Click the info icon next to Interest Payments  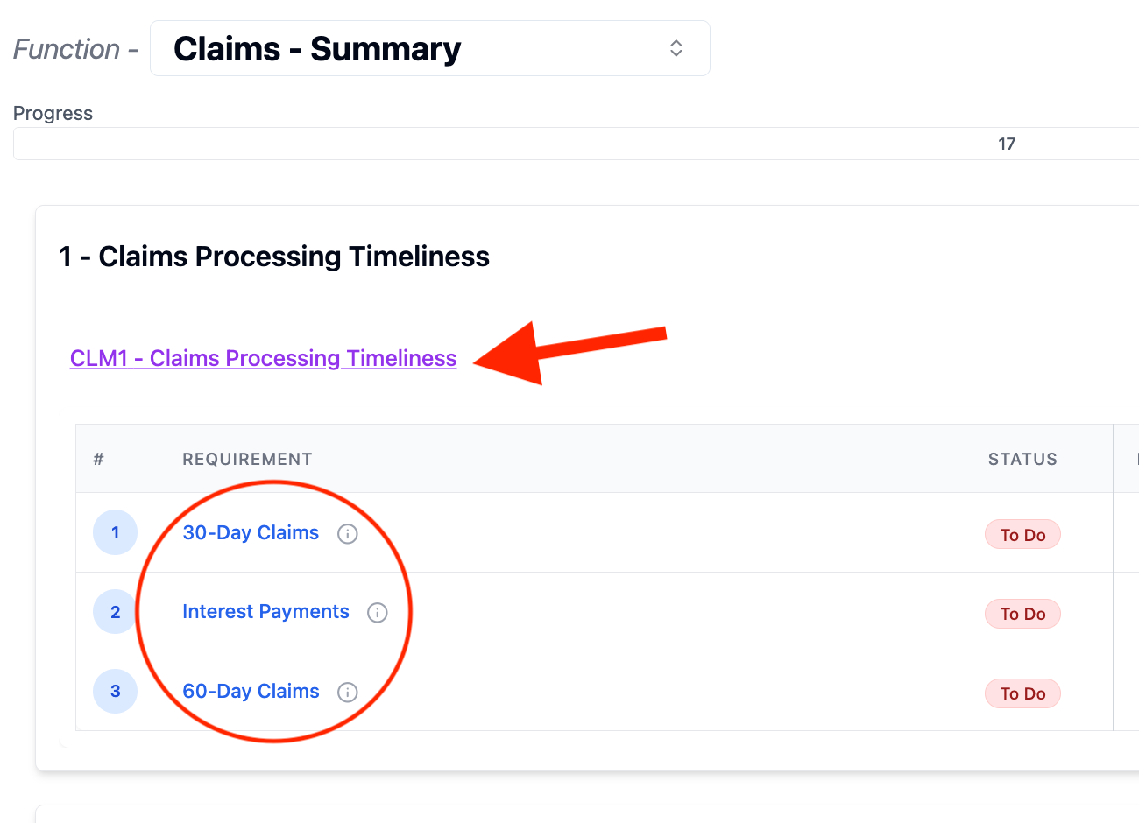[x=377, y=613]
